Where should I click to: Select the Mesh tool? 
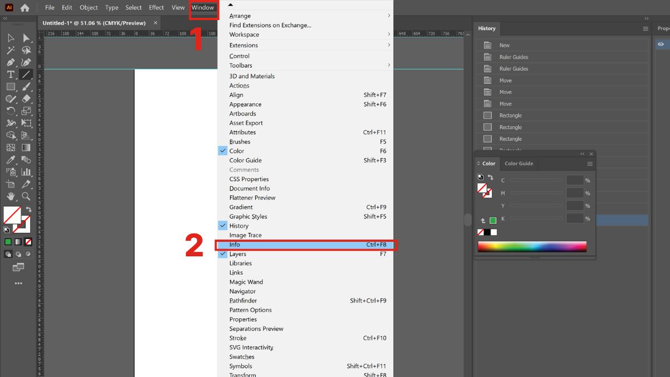(x=11, y=148)
